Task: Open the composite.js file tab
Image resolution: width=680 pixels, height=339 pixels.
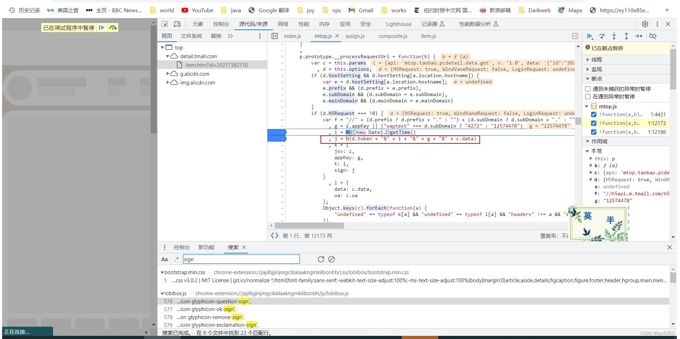Action: pos(393,36)
